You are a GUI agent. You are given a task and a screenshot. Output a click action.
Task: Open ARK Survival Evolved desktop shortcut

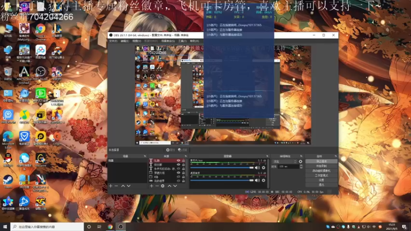pos(24,75)
